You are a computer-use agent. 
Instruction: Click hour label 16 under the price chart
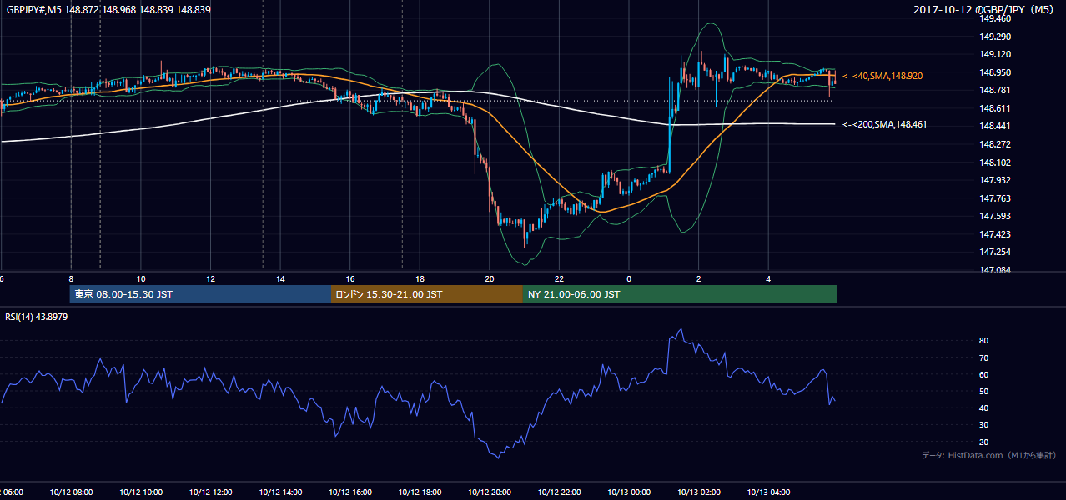tap(350, 278)
